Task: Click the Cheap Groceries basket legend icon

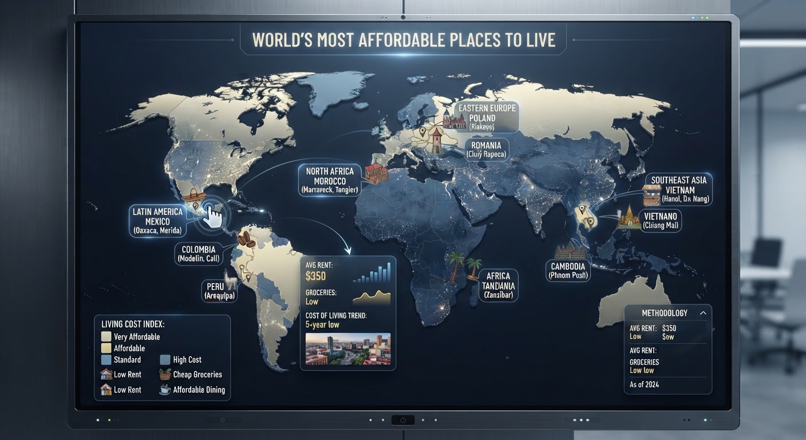Action: [x=165, y=375]
